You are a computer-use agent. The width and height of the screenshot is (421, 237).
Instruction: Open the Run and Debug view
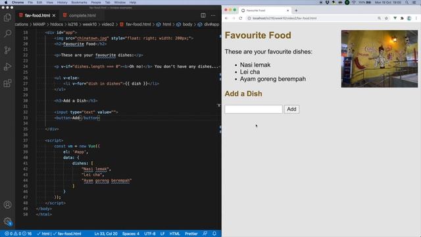click(x=7, y=66)
